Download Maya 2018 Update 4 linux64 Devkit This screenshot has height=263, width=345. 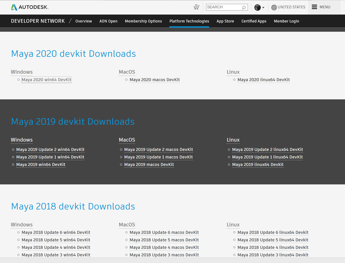pos(273,248)
